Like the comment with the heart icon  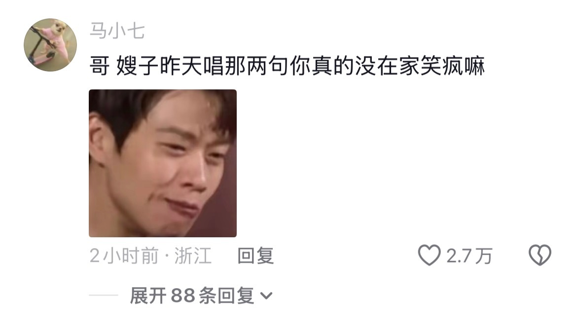(x=429, y=255)
